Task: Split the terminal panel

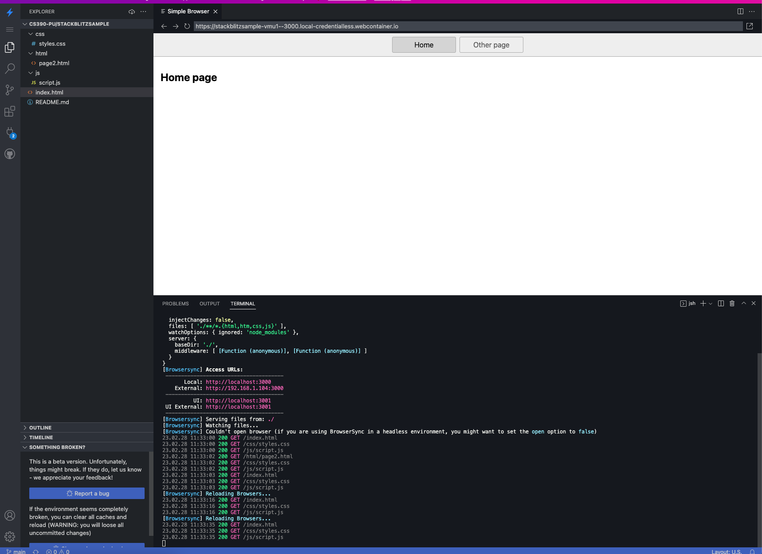Action: 721,303
